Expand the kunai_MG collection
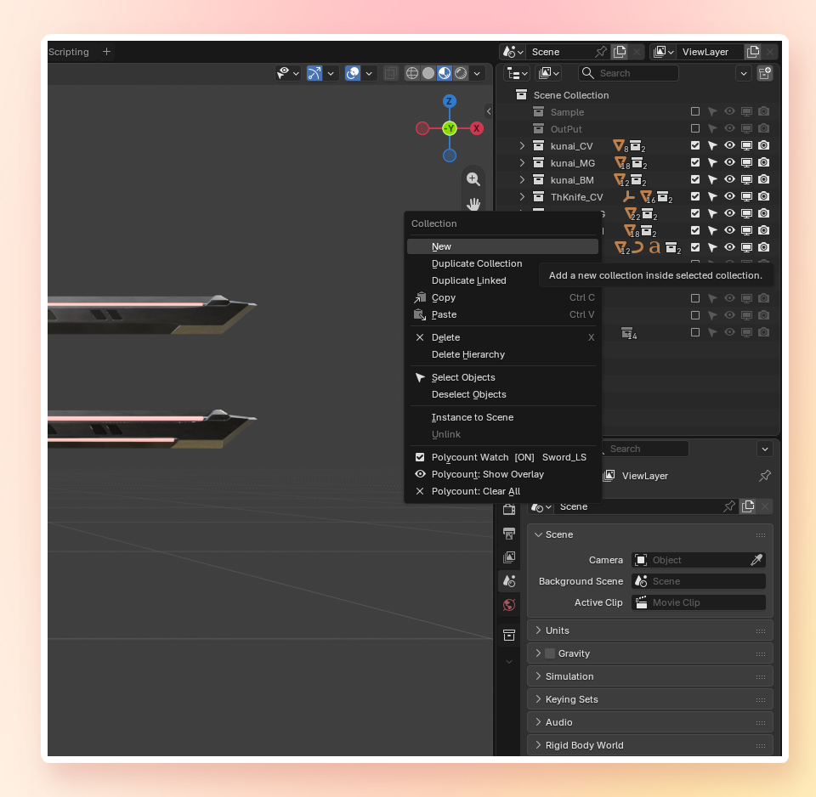The height and width of the screenshot is (797, 816). coord(522,163)
